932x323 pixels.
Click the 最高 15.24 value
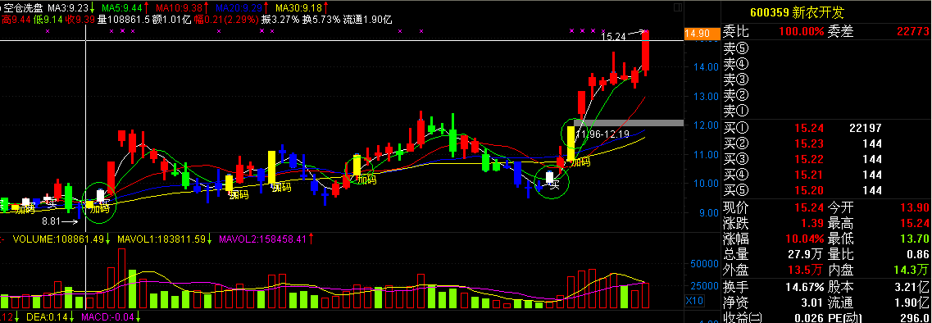click(x=915, y=224)
